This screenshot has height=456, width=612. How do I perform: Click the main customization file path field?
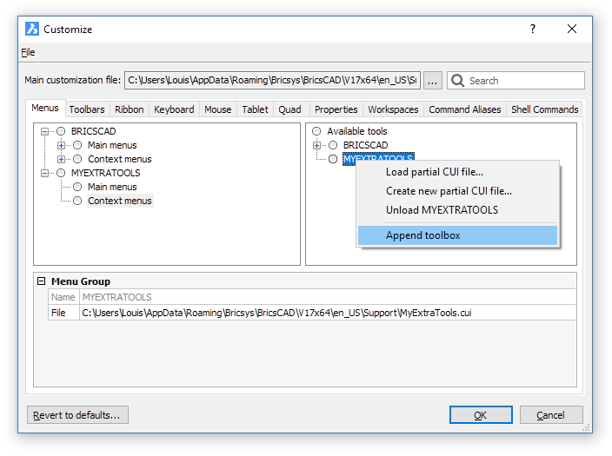[272, 81]
